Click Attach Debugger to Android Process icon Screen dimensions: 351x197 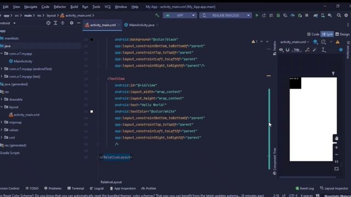pos(300,15)
